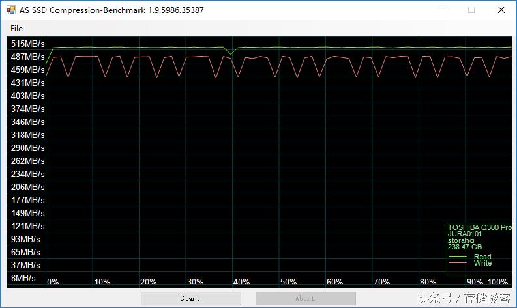This screenshot has width=517, height=308.
Task: Click the 70% compression axis label
Action: [382, 283]
